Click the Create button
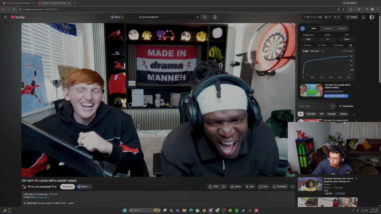Image resolution: width=381 pixels, height=214 pixels. [x=352, y=17]
